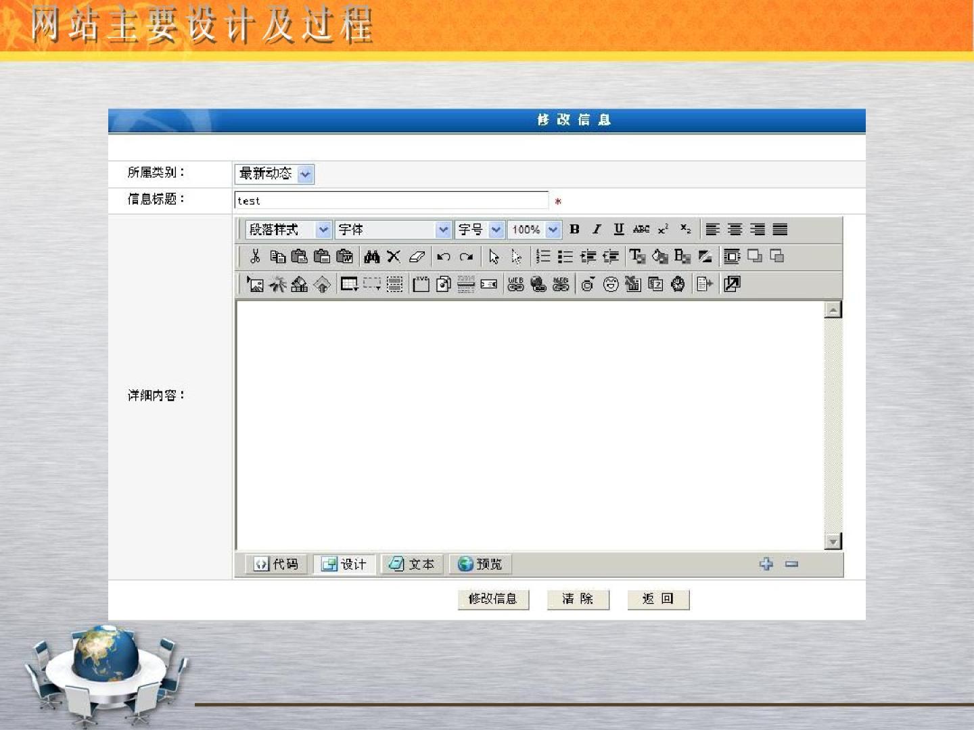
Task: Click the emoticon smiley face icon
Action: pyautogui.click(x=611, y=285)
